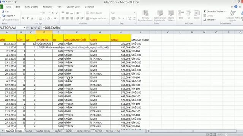The width and height of the screenshot is (243, 136).
Task: Toggle underline A formatting button
Action: 32,19
